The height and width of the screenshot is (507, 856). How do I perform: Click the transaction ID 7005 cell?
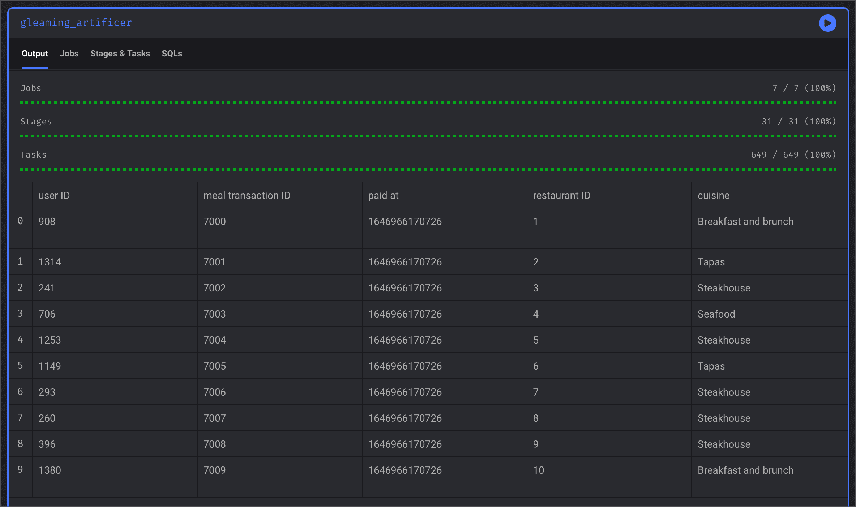coord(214,366)
